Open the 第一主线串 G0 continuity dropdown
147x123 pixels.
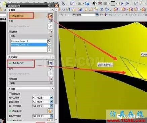coord(51,97)
